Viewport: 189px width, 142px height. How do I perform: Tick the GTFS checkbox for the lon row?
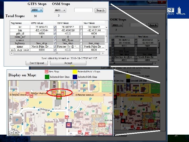(x=55, y=30)
